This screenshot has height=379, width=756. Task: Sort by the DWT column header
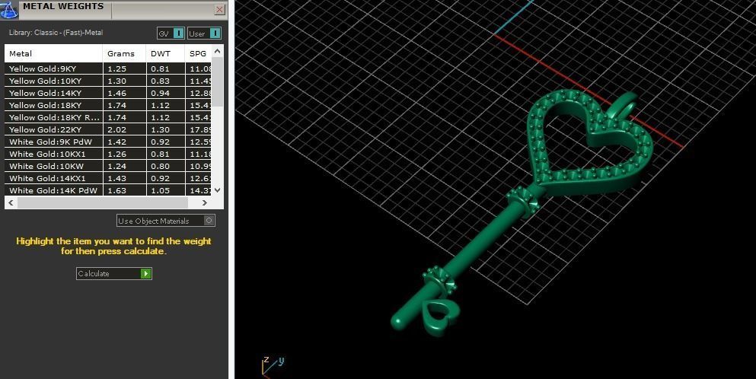coord(165,53)
